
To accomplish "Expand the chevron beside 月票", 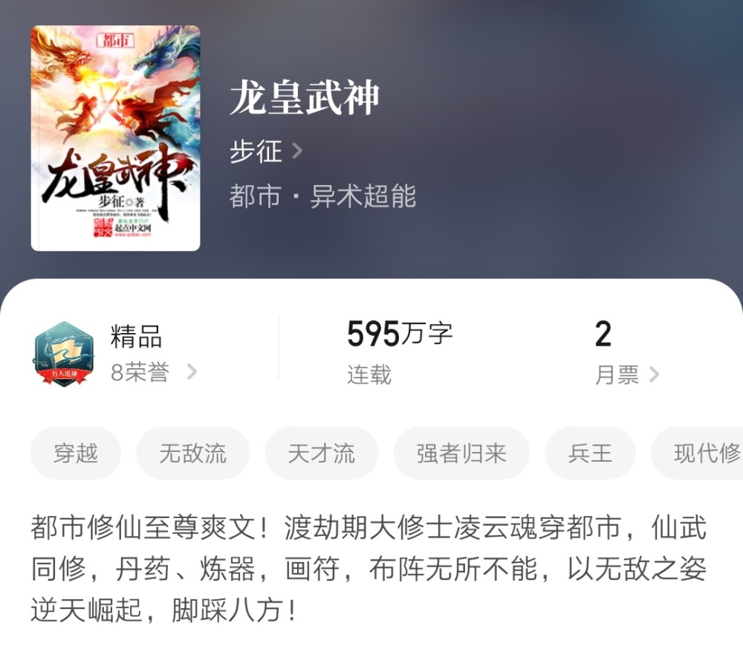I will pos(654,374).
